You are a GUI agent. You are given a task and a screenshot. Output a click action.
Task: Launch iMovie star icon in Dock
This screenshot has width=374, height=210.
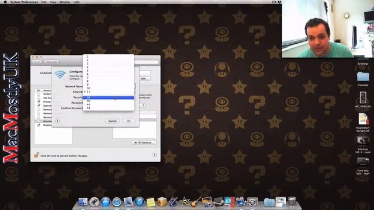coord(185,202)
